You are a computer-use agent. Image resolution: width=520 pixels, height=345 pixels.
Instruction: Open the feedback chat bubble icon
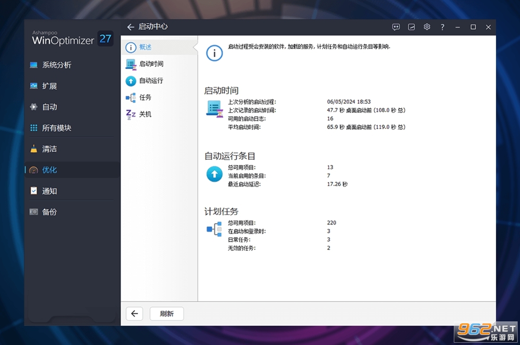coord(396,27)
